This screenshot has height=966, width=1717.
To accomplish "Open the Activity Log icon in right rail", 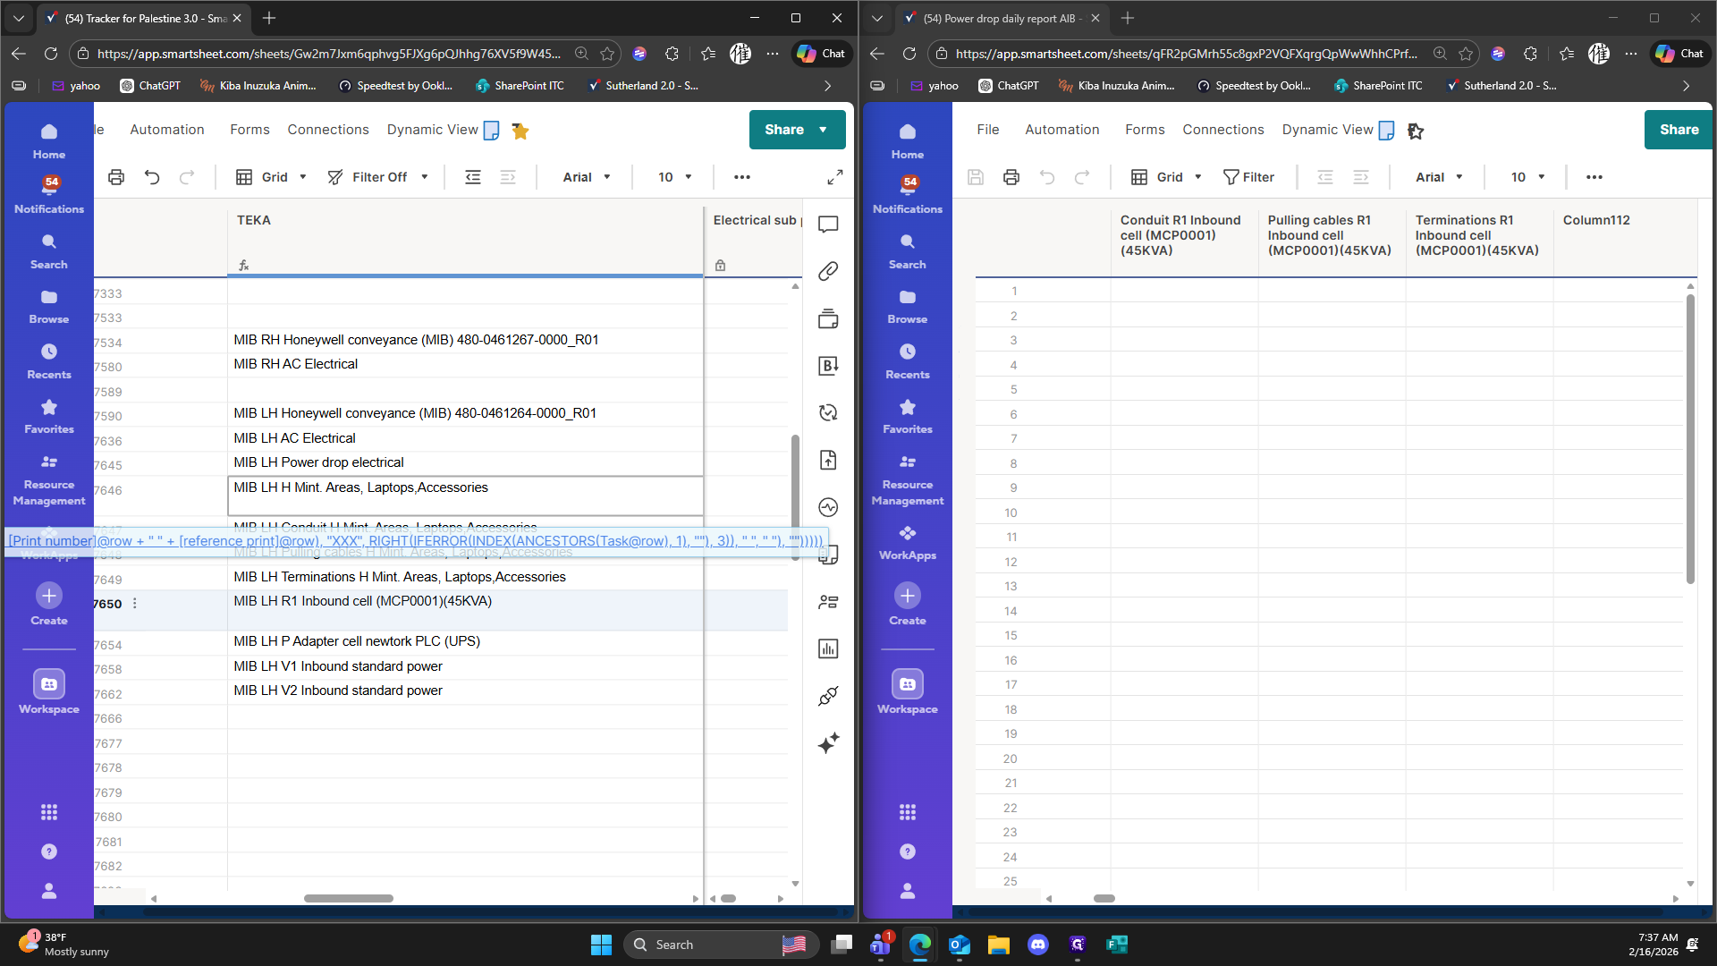I will 828,507.
